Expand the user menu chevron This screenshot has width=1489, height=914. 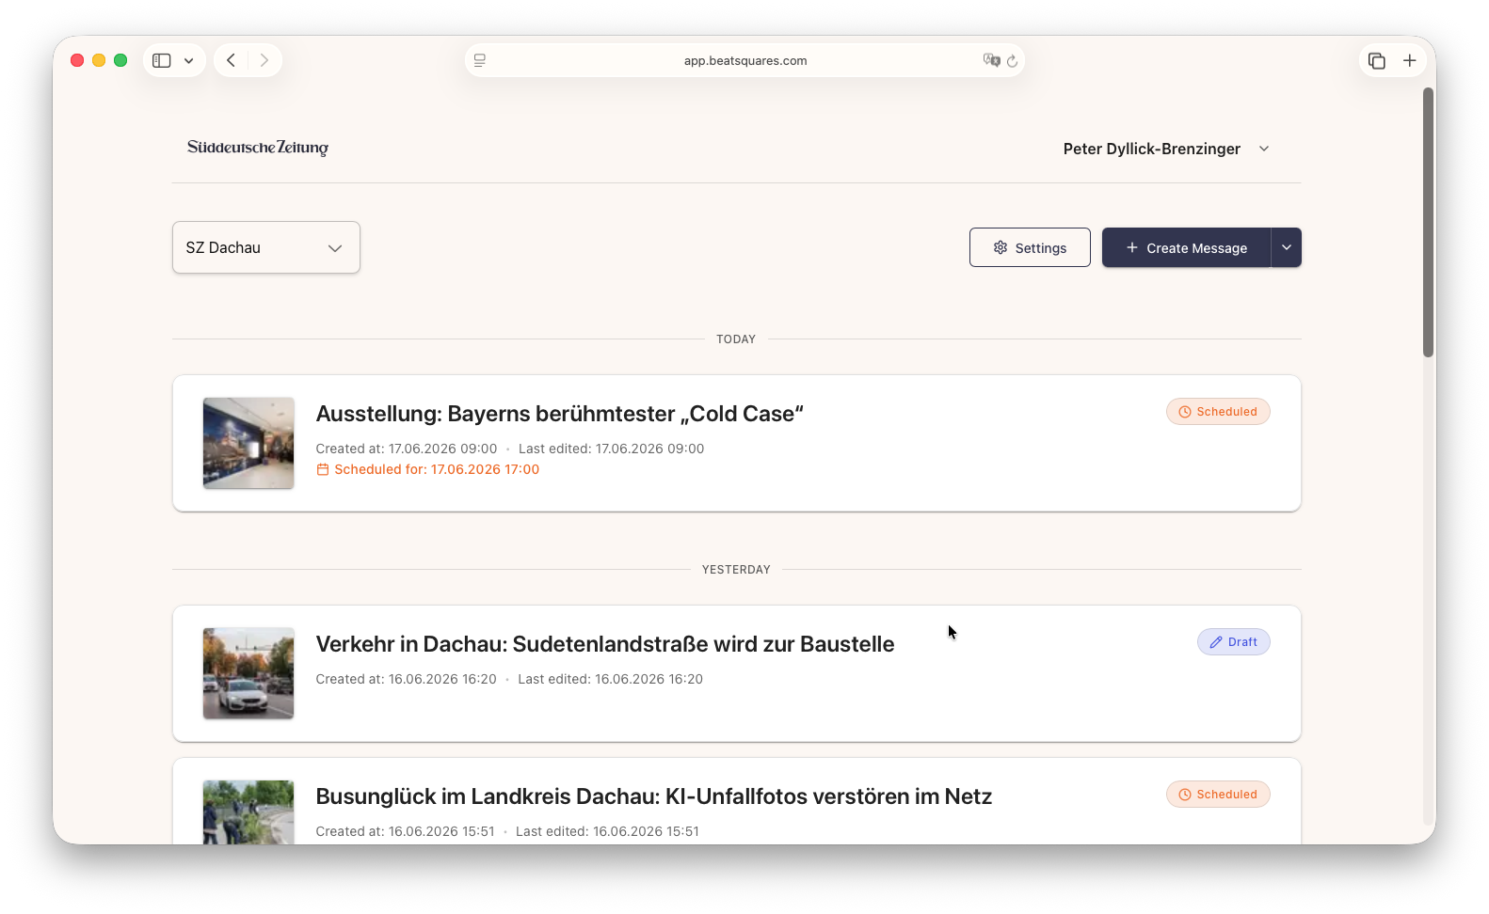click(1264, 149)
